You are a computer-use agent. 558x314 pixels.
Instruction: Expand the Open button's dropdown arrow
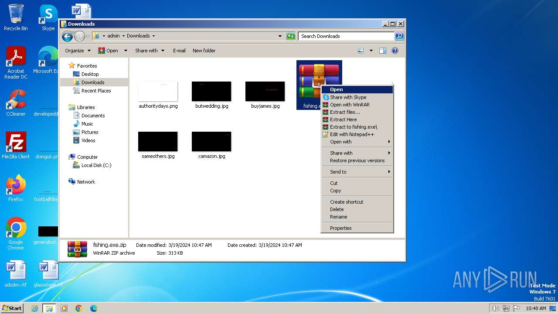point(126,51)
